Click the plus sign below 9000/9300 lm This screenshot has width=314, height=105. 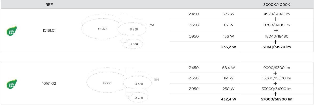point(275,73)
